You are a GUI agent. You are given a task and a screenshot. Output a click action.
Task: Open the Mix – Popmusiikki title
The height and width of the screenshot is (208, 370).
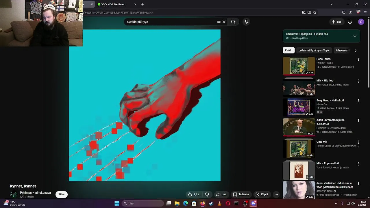tap(328, 164)
